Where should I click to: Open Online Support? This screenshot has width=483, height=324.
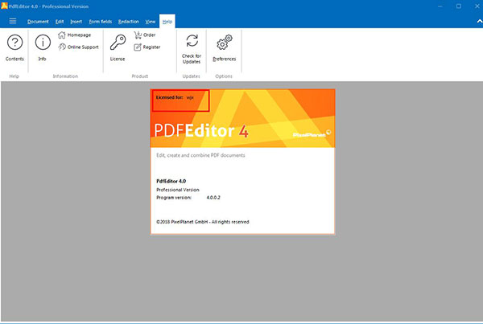tap(62, 47)
